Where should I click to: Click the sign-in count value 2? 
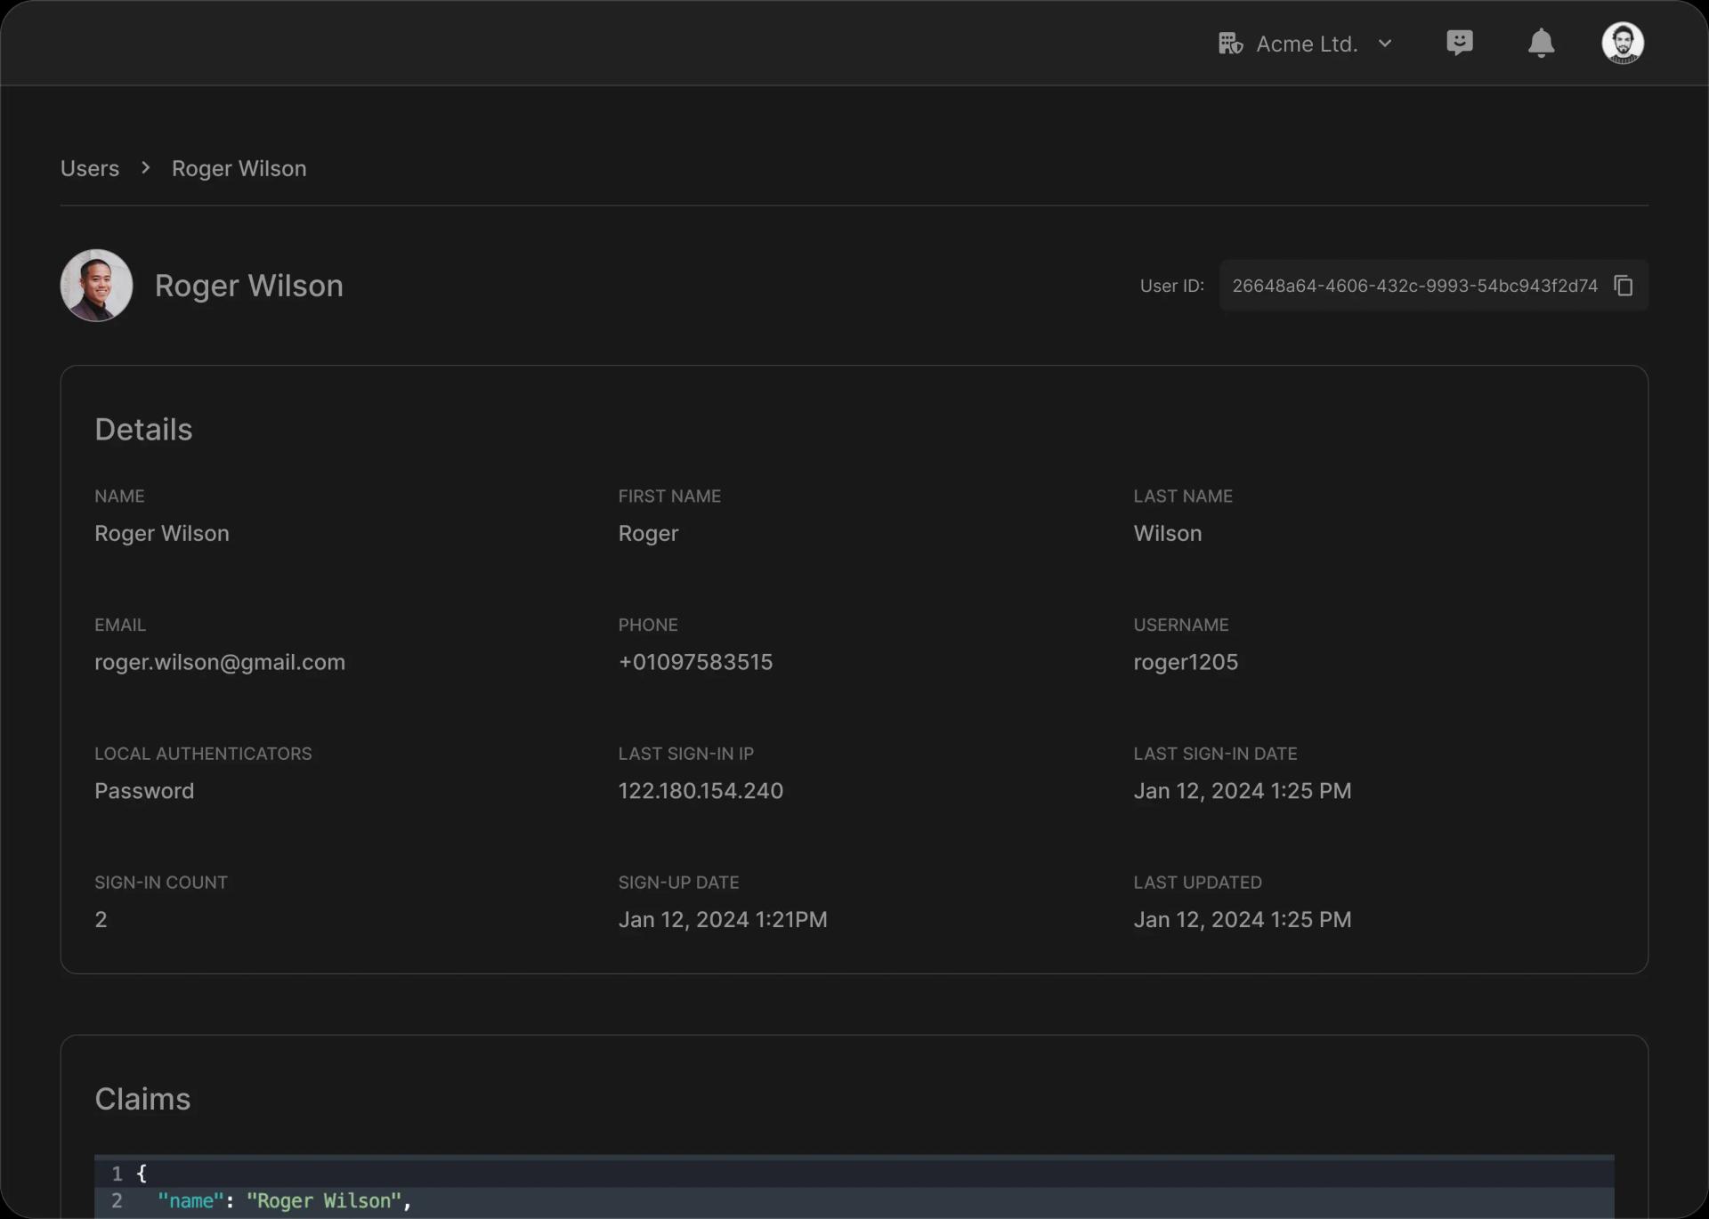click(x=101, y=919)
